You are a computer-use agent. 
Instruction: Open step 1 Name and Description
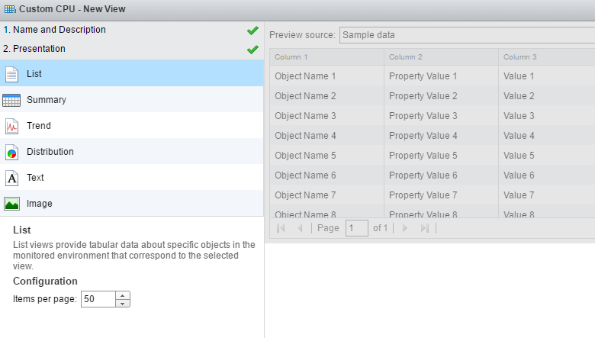click(55, 30)
